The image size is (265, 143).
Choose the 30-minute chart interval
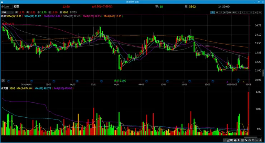[255, 12]
